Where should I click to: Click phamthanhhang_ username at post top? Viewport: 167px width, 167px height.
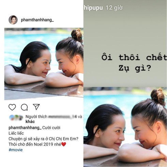pyautogui.click(x=37, y=20)
